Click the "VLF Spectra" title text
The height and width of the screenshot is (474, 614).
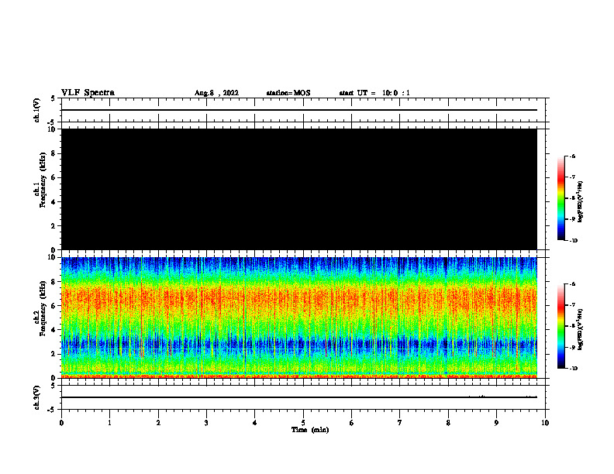click(x=88, y=93)
